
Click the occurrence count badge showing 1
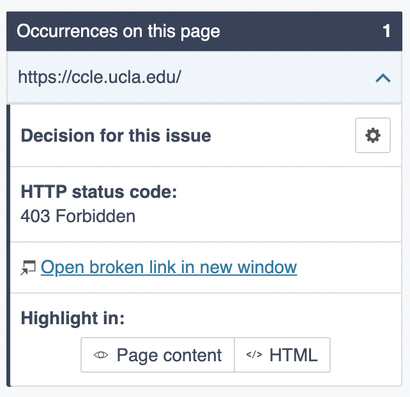pos(386,31)
